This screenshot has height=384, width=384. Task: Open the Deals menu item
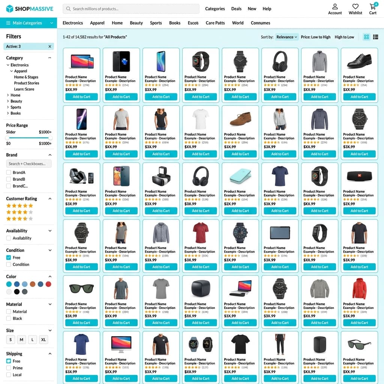pyautogui.click(x=236, y=9)
